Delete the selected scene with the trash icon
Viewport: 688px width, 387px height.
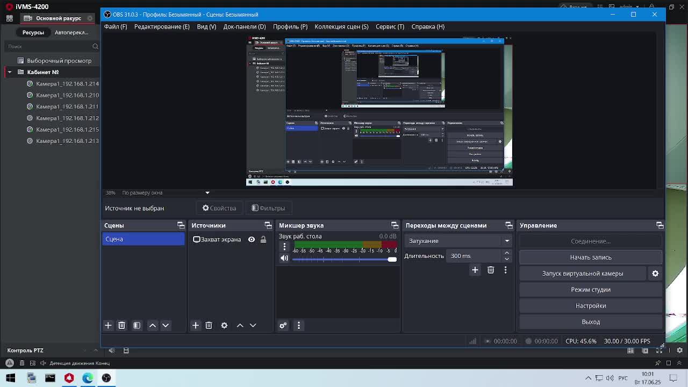[x=121, y=325]
